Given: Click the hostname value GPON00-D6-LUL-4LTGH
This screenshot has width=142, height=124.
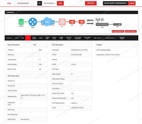Looking at the screenshot, I should (80, 50).
